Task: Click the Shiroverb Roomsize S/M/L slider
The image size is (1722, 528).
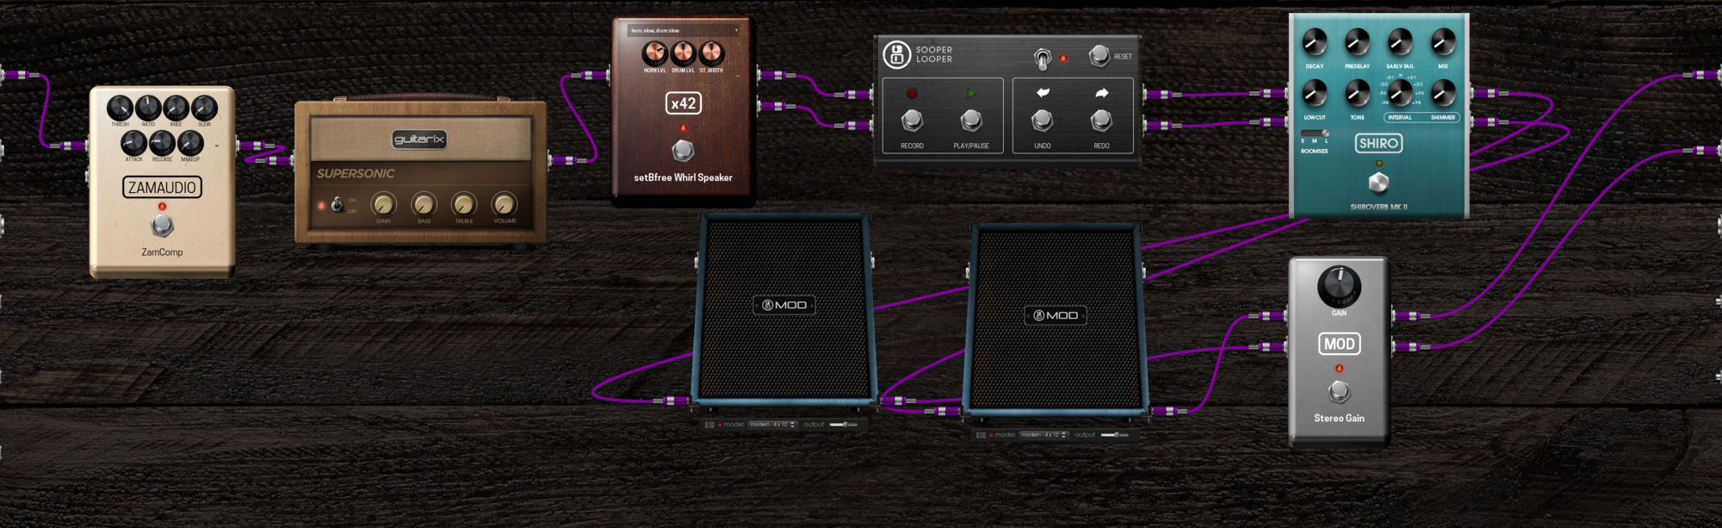Action: click(x=1315, y=133)
